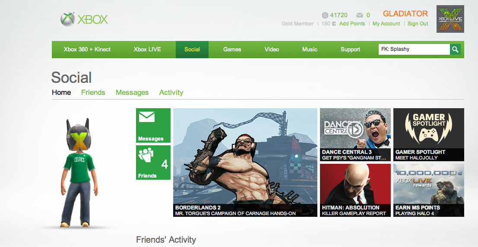The width and height of the screenshot is (478, 247).
Task: Switch to the Activity tab
Action: click(x=171, y=93)
